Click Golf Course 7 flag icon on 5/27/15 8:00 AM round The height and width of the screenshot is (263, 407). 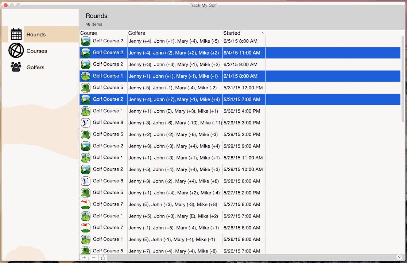[85, 204]
